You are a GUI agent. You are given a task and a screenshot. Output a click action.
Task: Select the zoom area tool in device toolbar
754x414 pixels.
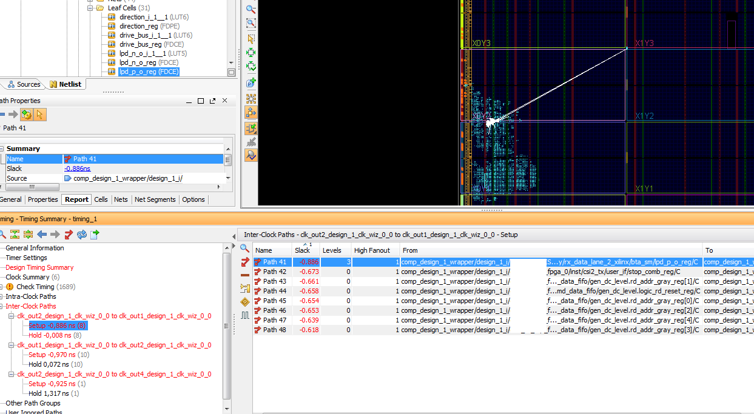[251, 23]
